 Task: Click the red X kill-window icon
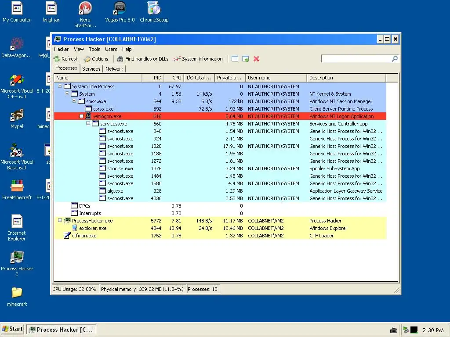pyautogui.click(x=256, y=59)
